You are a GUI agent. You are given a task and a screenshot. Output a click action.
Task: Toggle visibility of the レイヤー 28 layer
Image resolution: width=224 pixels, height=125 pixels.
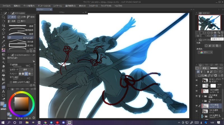click(x=197, y=106)
